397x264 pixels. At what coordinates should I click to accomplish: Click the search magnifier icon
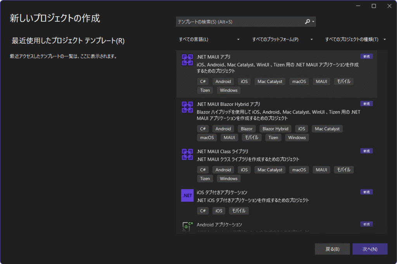[307, 22]
